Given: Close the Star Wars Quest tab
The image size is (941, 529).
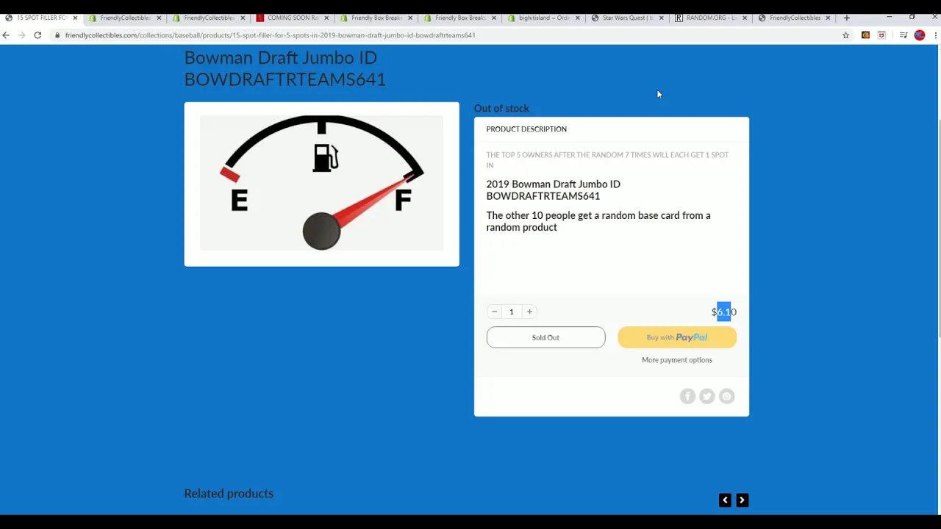Looking at the screenshot, I should click(x=662, y=18).
